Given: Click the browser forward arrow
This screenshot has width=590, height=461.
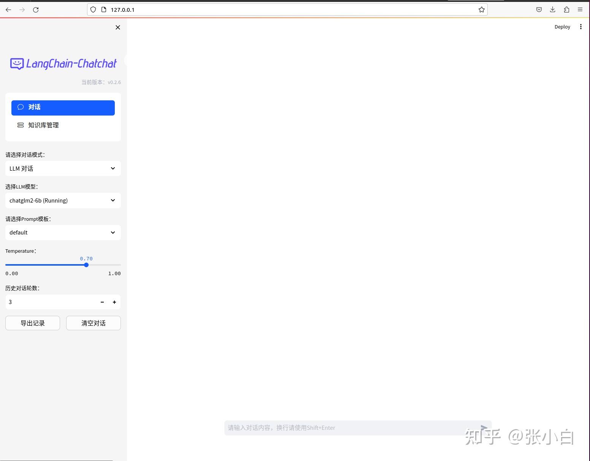Looking at the screenshot, I should (22, 10).
